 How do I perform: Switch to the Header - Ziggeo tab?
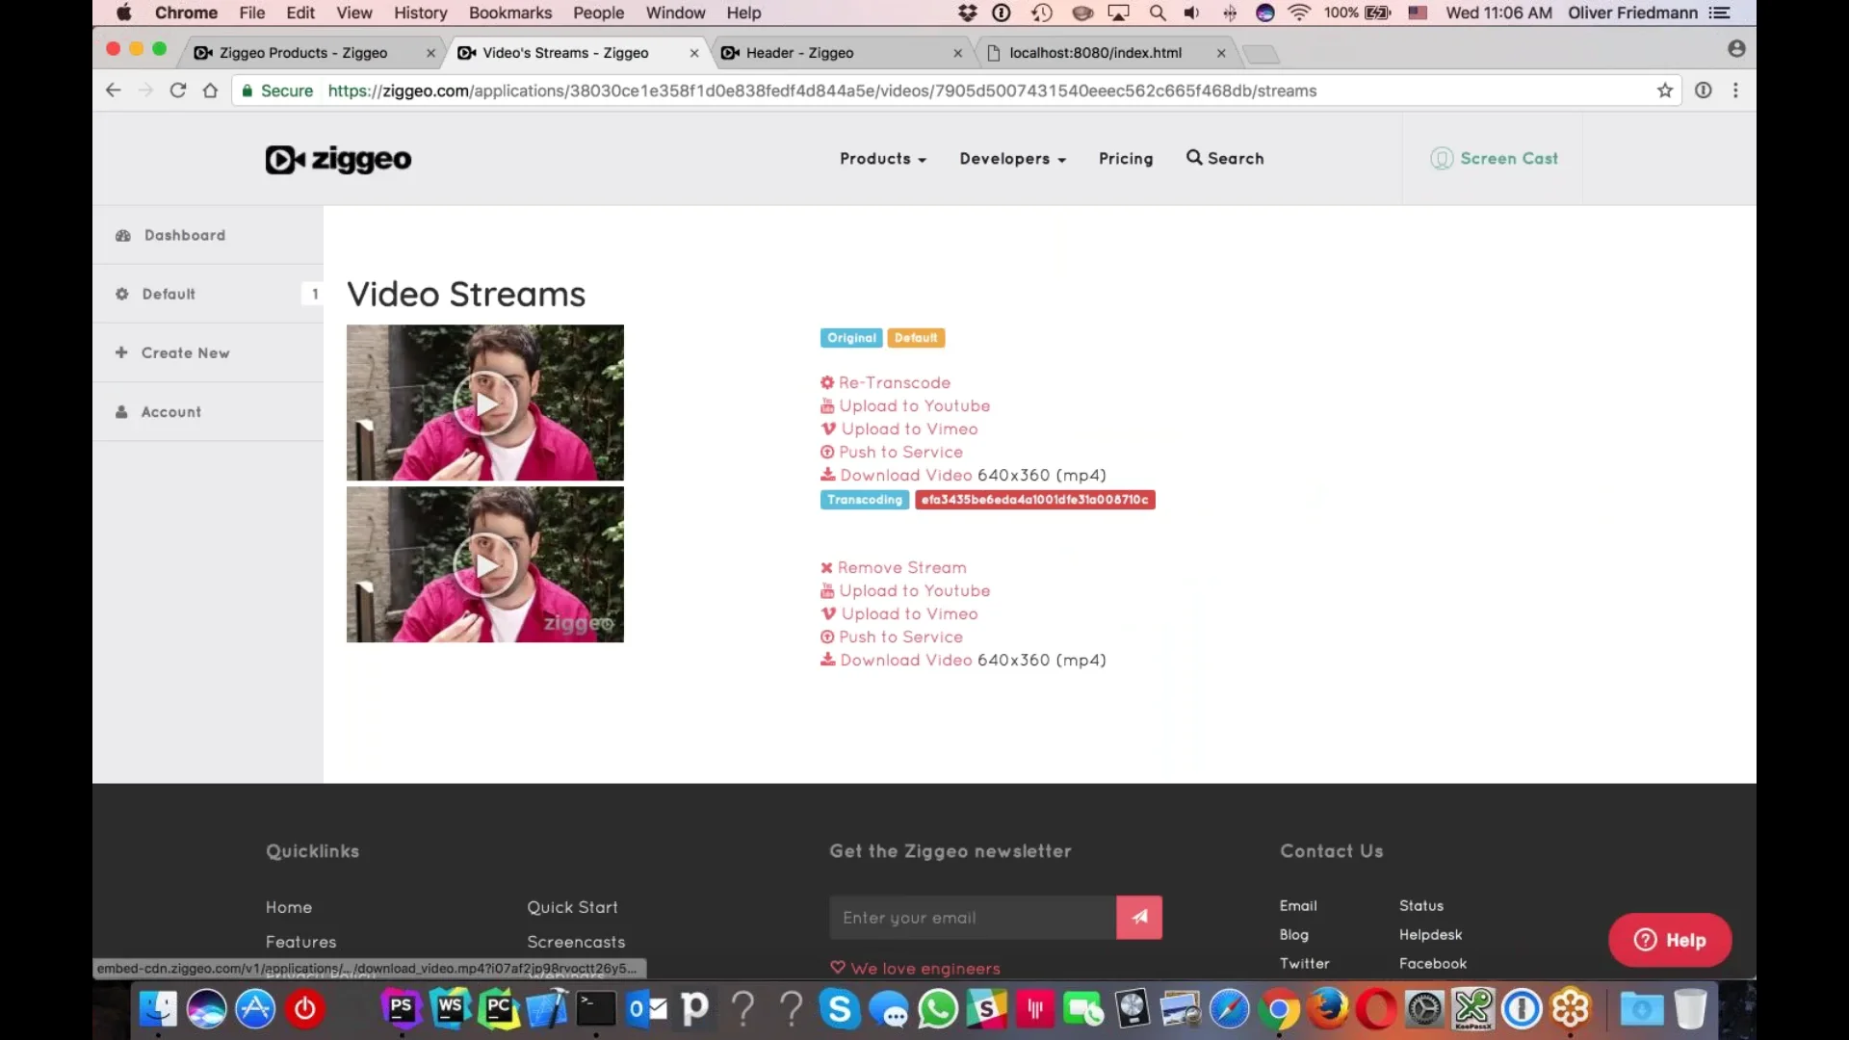click(798, 53)
